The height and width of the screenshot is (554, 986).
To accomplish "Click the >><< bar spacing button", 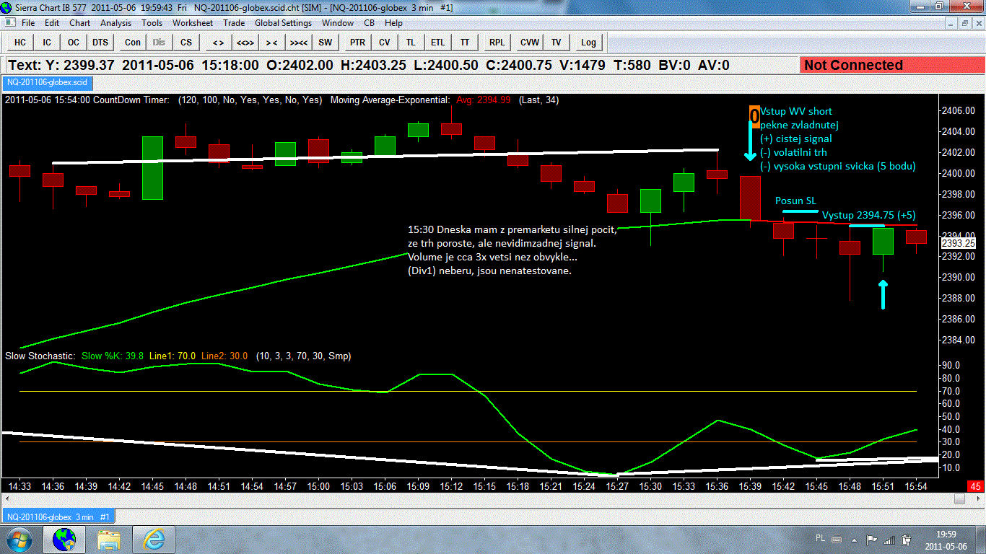I will click(x=299, y=42).
